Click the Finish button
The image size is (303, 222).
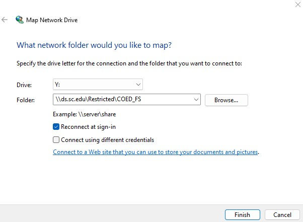click(x=242, y=215)
